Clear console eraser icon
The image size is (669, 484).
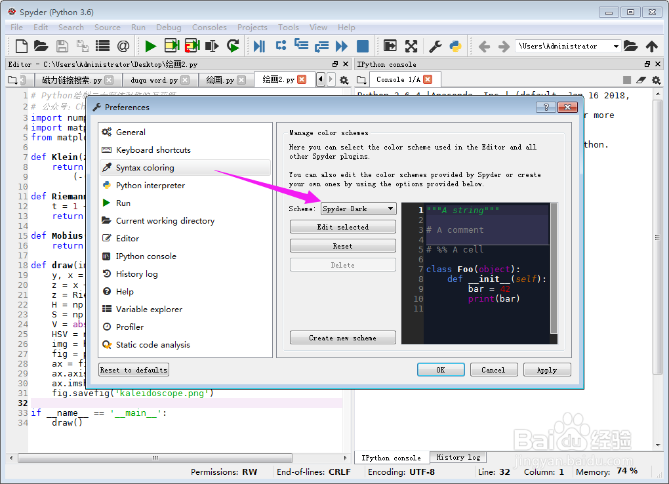pyautogui.click(x=641, y=80)
